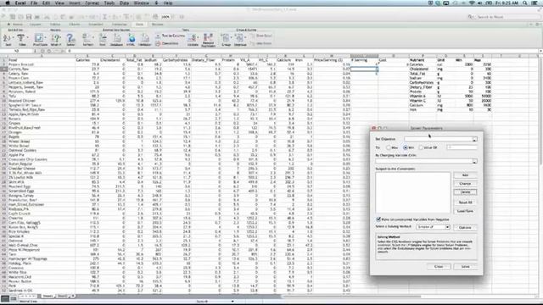Screen dimensions: 543x305
Task: Select the Value Of radio button
Action: click(422, 147)
